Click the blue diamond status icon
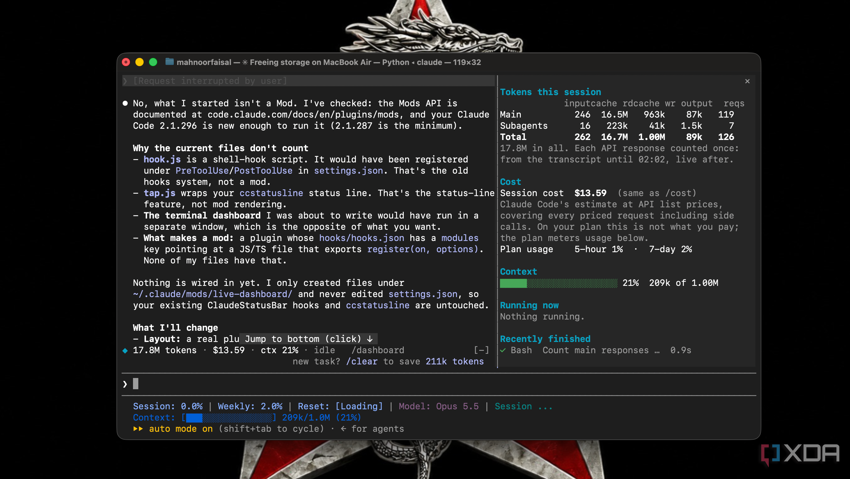This screenshot has width=850, height=479. click(125, 351)
